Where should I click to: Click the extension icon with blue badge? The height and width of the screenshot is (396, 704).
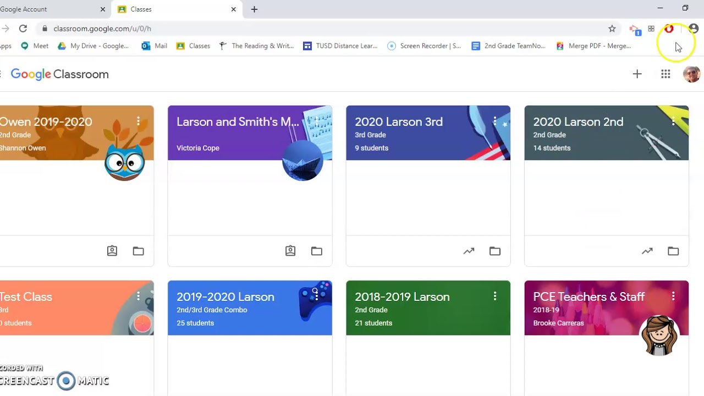pos(635,30)
